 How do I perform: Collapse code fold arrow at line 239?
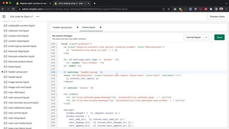57,44
